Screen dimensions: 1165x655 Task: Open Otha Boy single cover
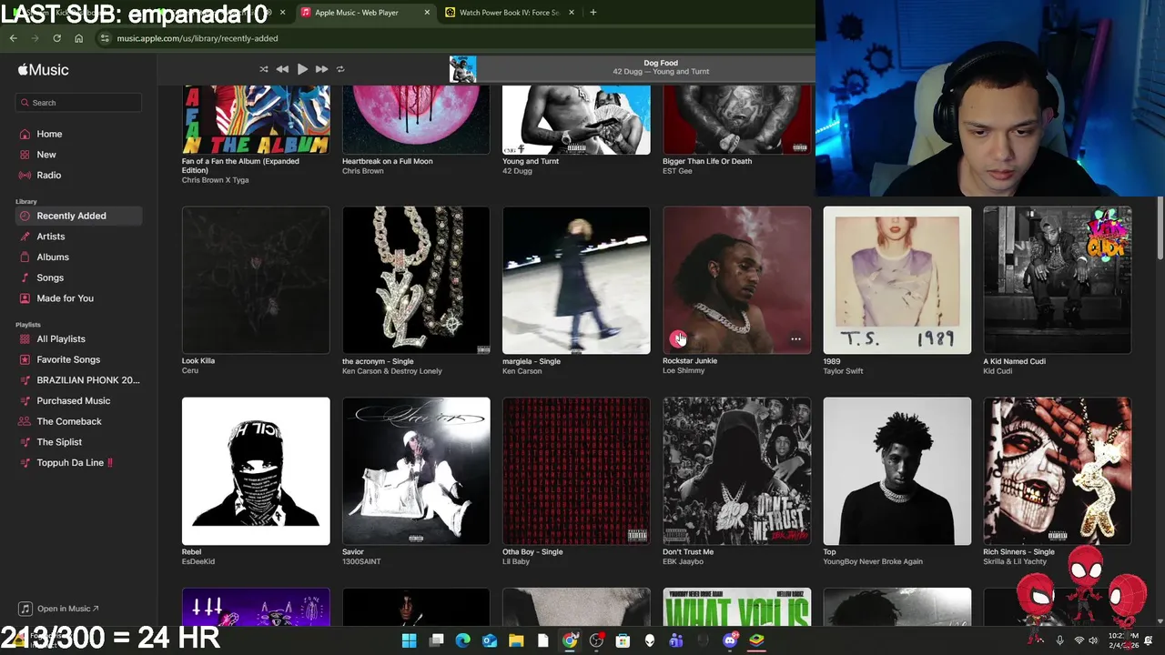pos(576,471)
